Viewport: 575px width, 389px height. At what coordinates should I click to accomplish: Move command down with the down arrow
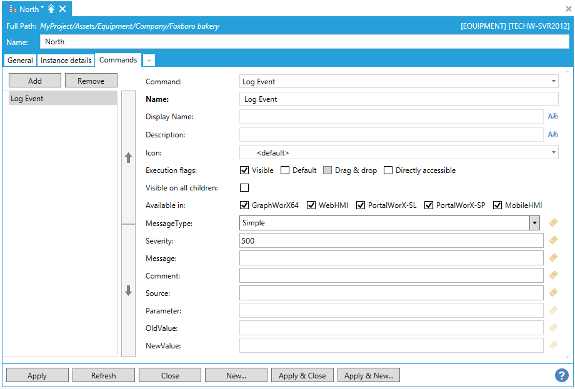(128, 290)
